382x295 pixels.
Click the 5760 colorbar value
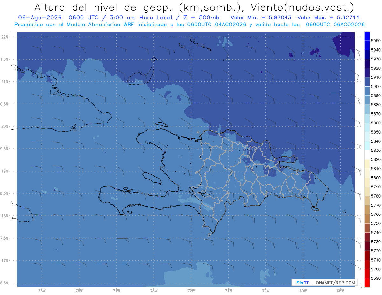coord(376,214)
